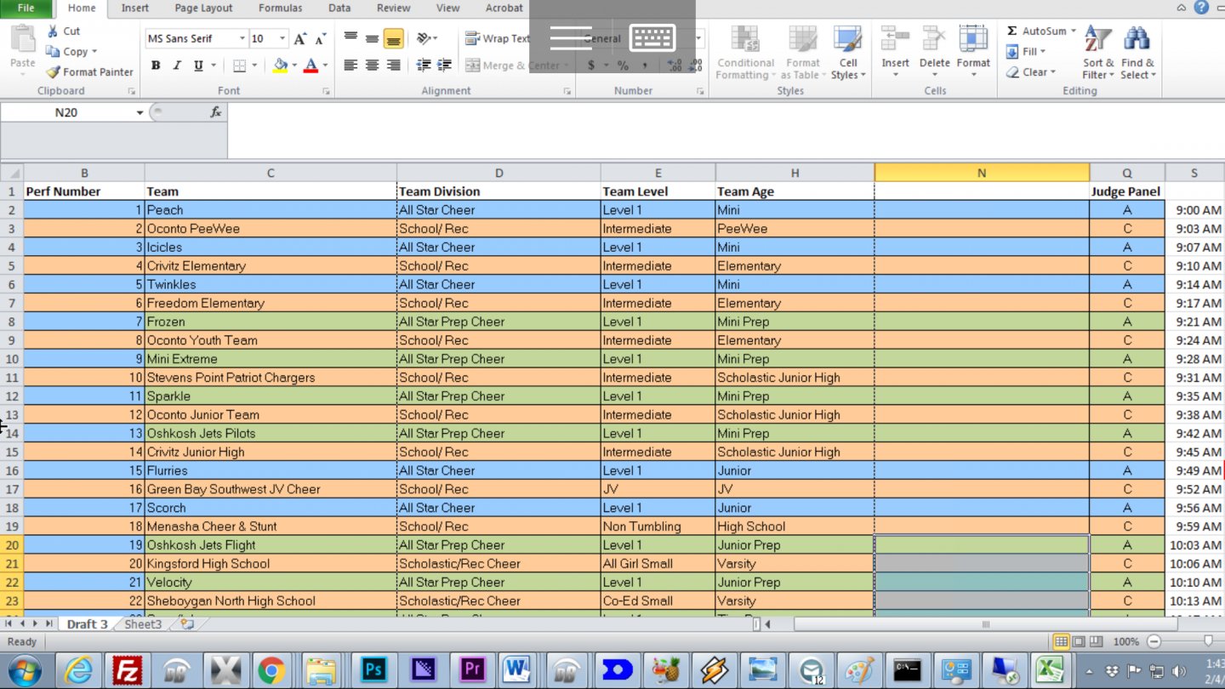The height and width of the screenshot is (689, 1225).
Task: Open the hamburger menu in the overlay bar
Action: (x=571, y=37)
